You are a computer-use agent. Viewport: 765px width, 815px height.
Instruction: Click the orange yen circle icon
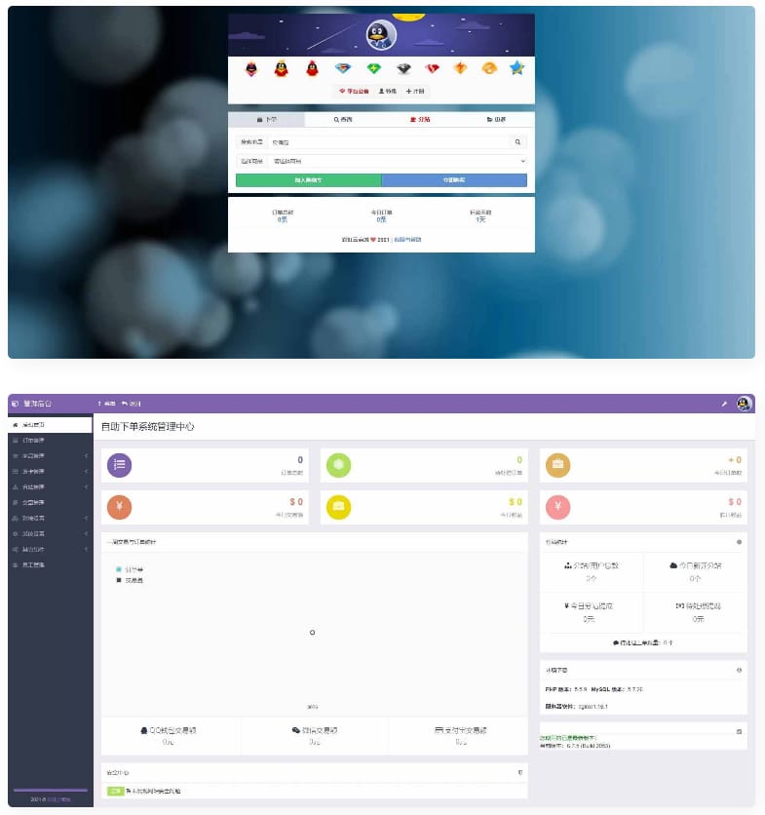[x=119, y=507]
